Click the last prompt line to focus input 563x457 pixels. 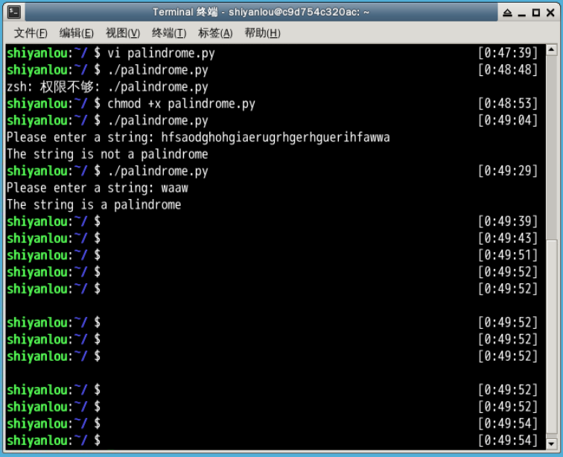pyautogui.click(x=272, y=441)
